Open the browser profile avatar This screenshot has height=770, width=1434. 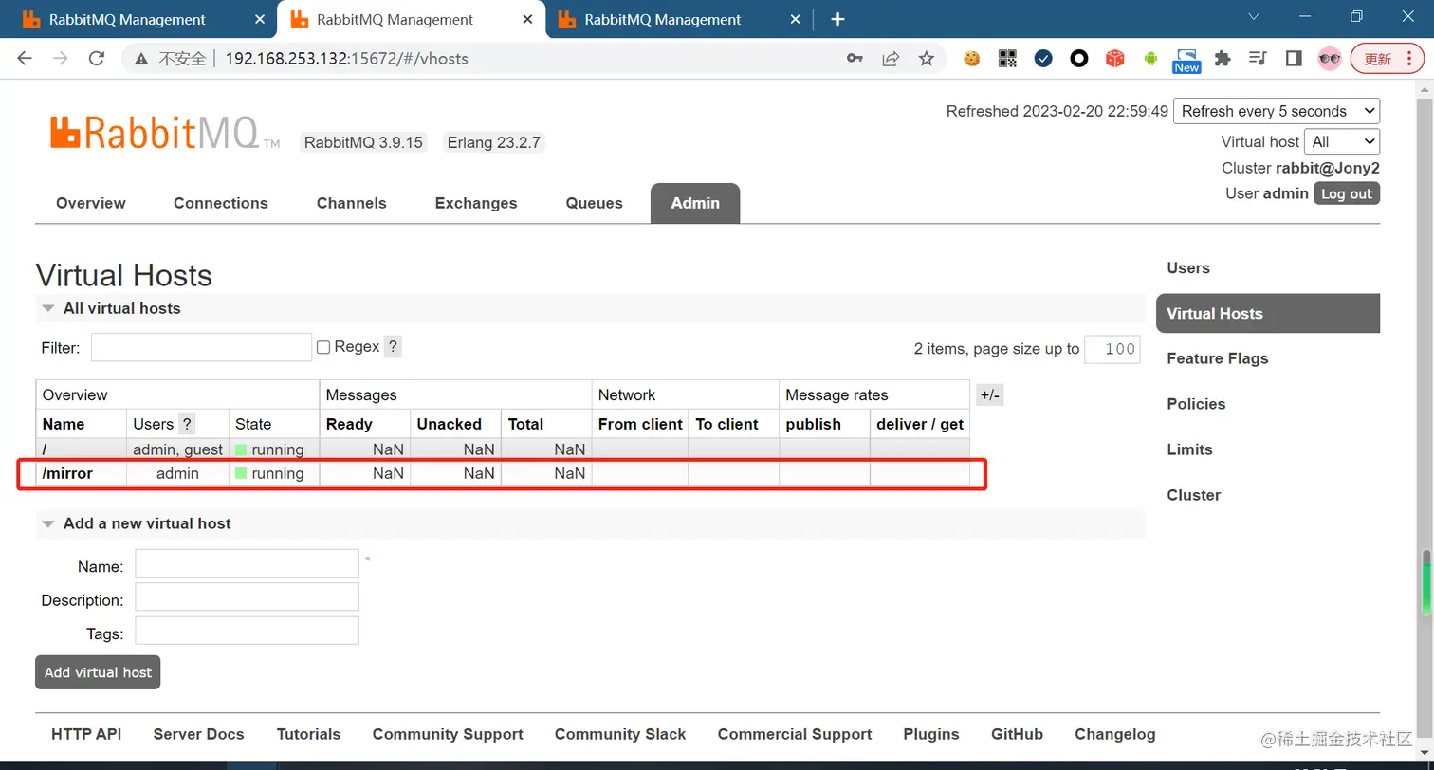coord(1330,59)
